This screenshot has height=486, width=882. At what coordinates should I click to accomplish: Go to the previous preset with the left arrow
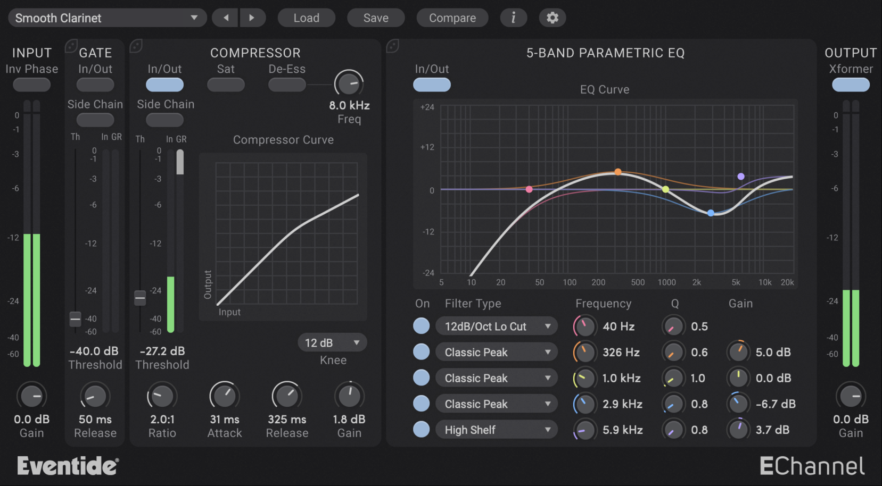225,18
